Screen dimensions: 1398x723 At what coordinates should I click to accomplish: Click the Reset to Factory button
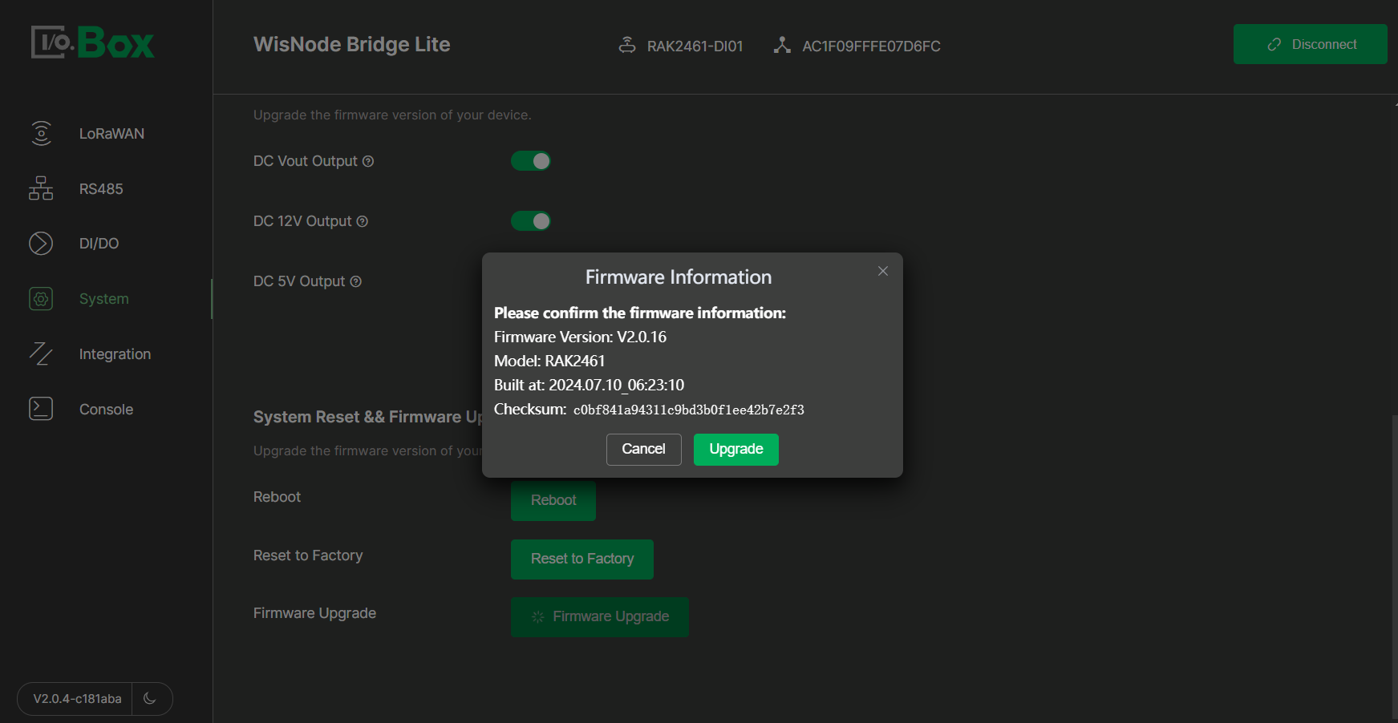(582, 559)
